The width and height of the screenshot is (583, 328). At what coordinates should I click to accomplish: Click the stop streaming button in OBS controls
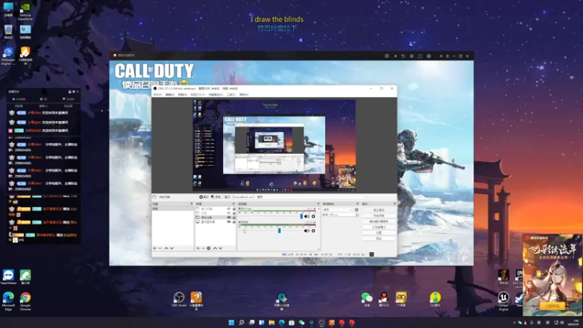(x=378, y=210)
